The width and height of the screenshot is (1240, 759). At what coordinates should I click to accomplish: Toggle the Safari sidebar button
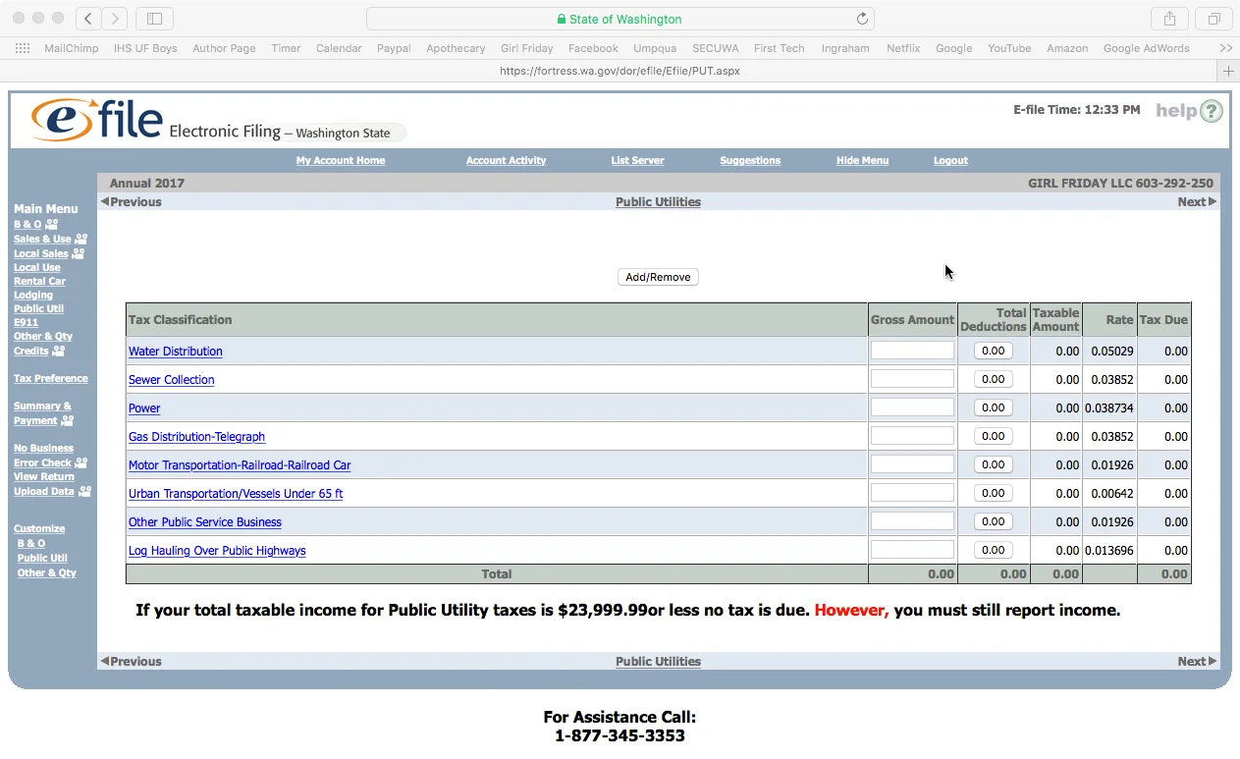pyautogui.click(x=154, y=19)
